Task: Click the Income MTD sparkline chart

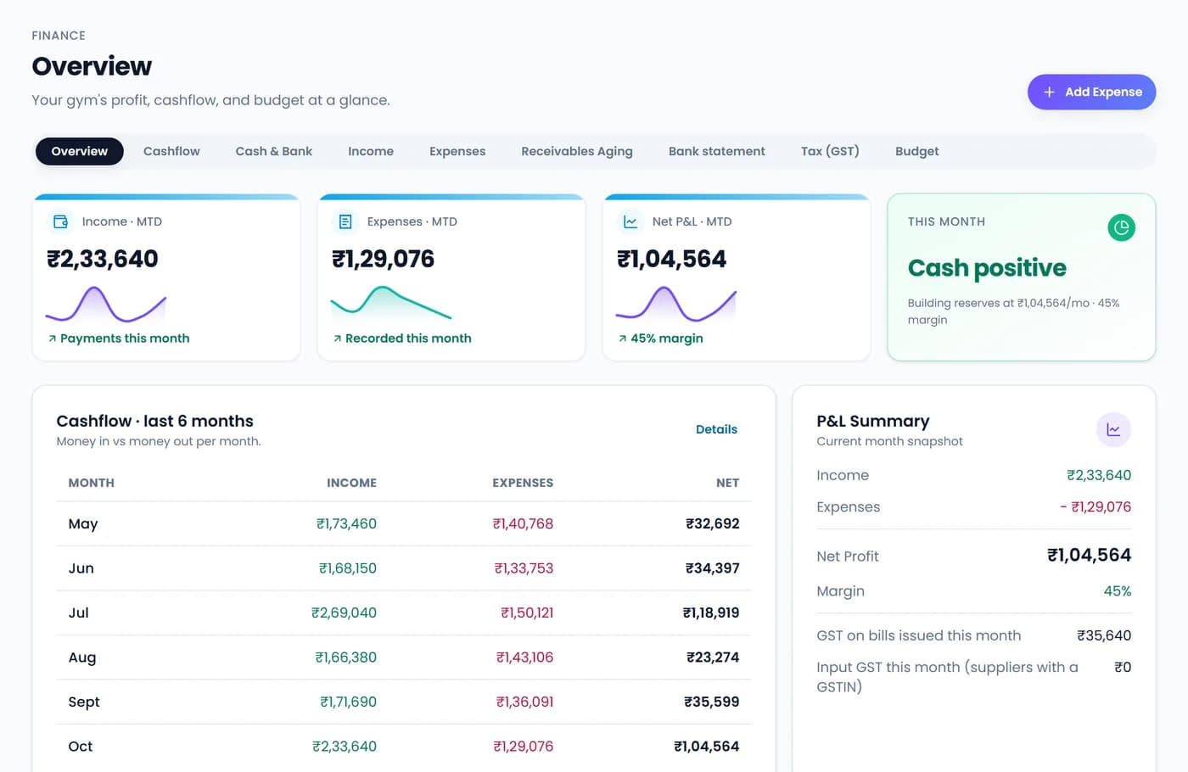Action: tap(106, 305)
